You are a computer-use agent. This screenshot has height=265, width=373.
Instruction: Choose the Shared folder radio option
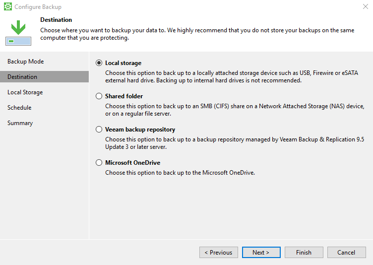(x=99, y=96)
